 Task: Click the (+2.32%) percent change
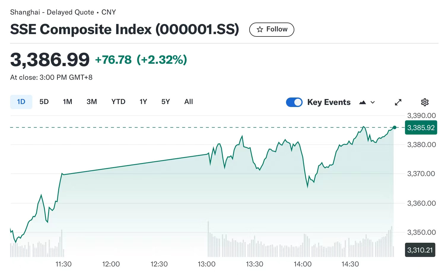(x=162, y=60)
